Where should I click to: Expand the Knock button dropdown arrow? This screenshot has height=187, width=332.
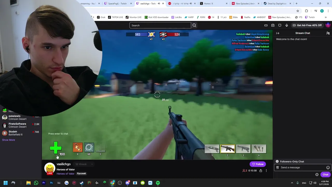pos(92,164)
